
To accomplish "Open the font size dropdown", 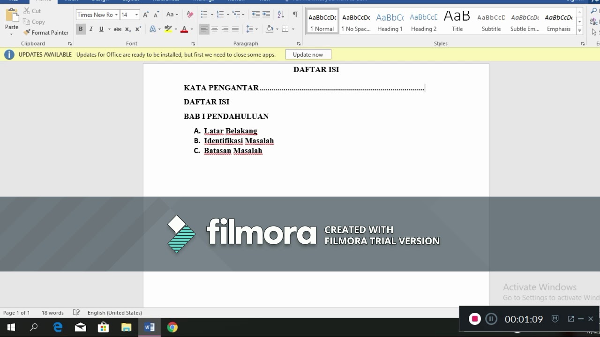I will pyautogui.click(x=136, y=15).
